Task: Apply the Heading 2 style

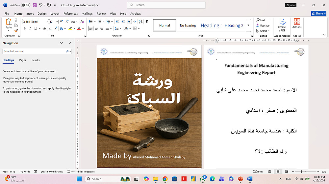Action: [x=234, y=26]
